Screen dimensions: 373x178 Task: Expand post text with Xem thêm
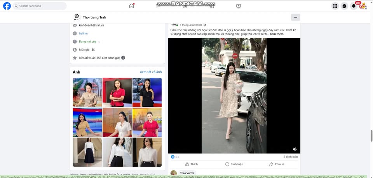pyautogui.click(x=277, y=34)
